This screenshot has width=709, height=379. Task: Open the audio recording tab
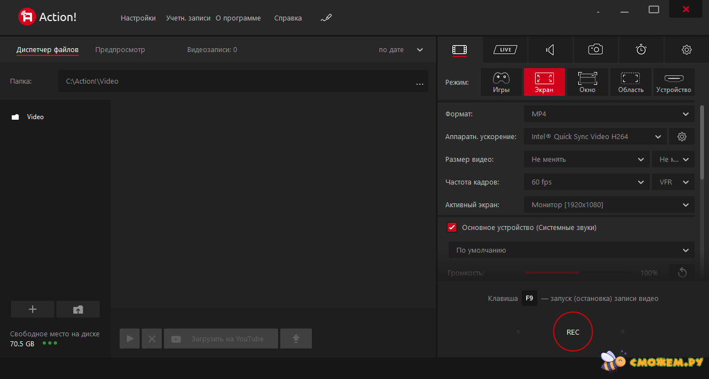[550, 50]
